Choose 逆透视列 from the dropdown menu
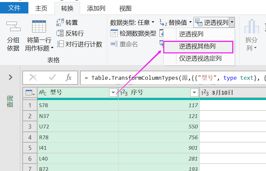 [x=199, y=34]
